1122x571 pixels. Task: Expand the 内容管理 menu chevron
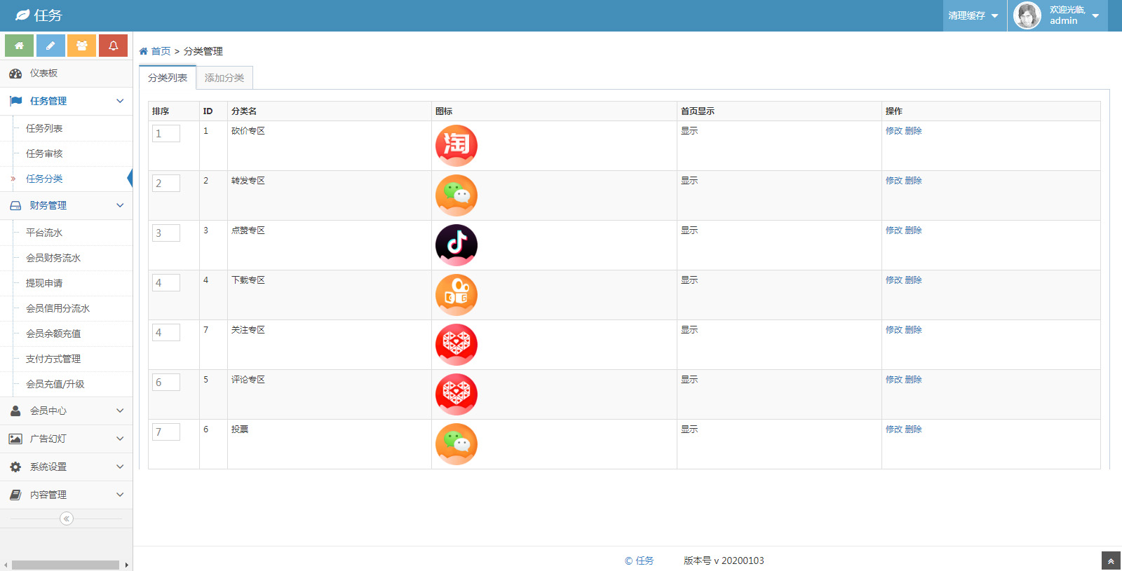pyautogui.click(x=120, y=495)
